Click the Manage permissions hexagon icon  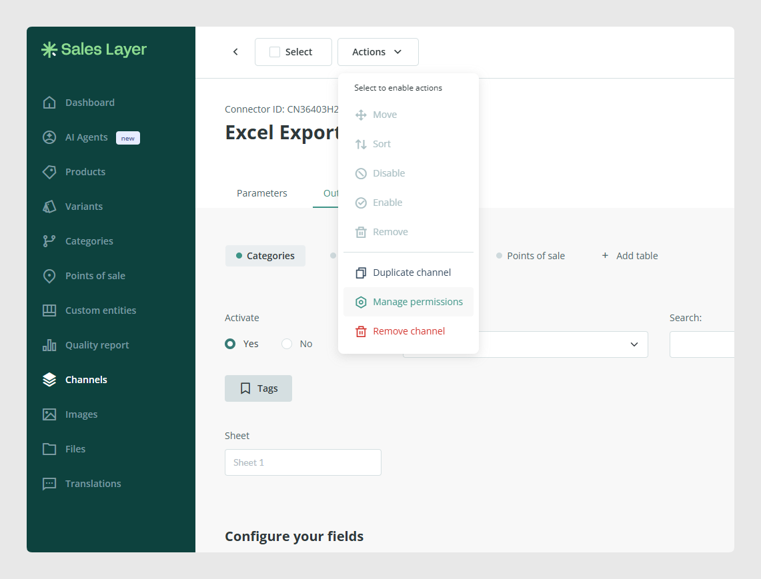coord(361,302)
